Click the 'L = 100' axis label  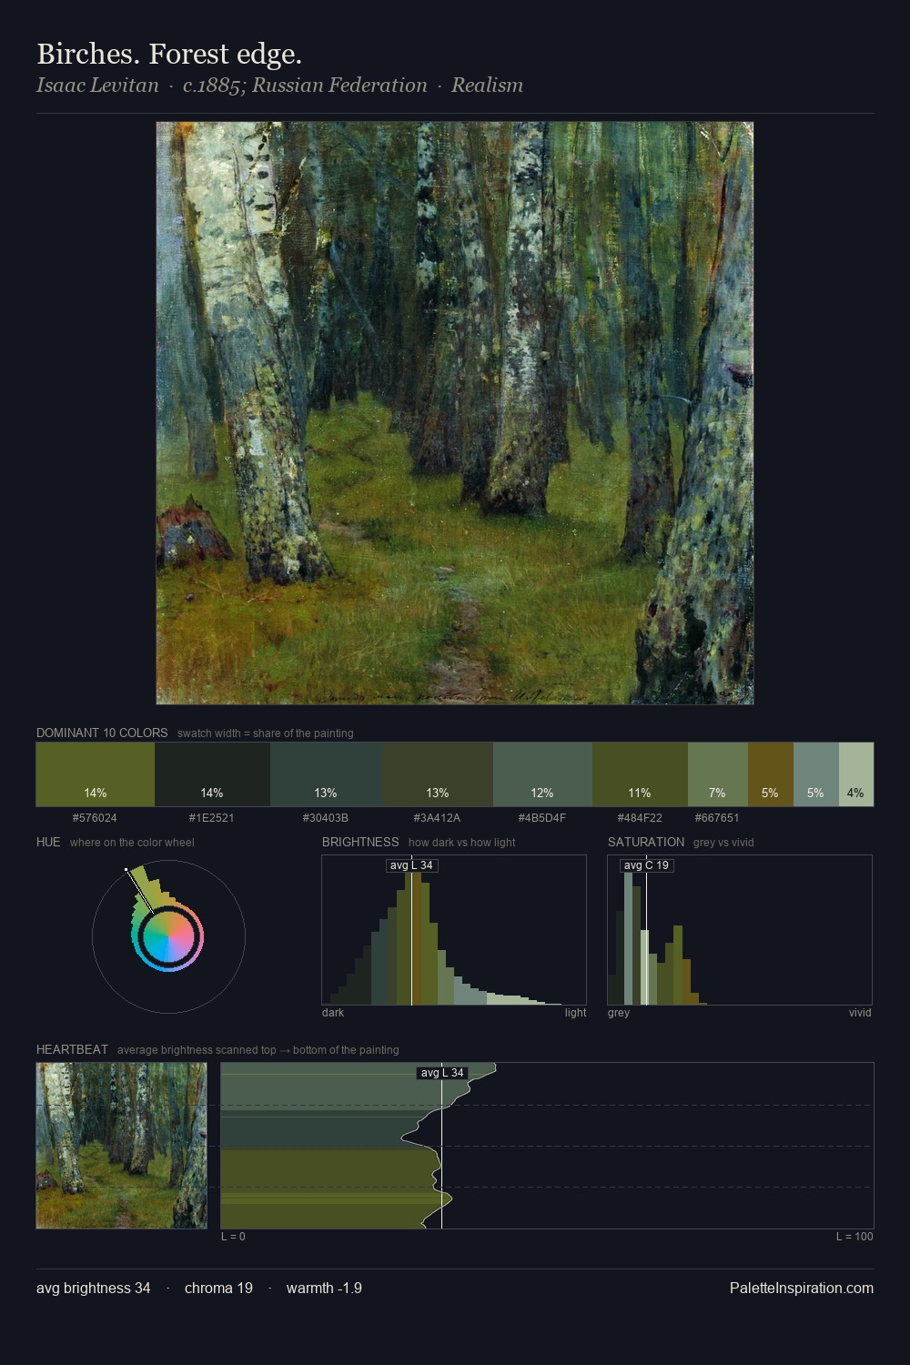coord(854,1237)
